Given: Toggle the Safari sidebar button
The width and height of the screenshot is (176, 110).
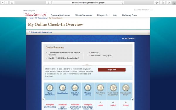Looking at the screenshot, I should coord(12,3).
